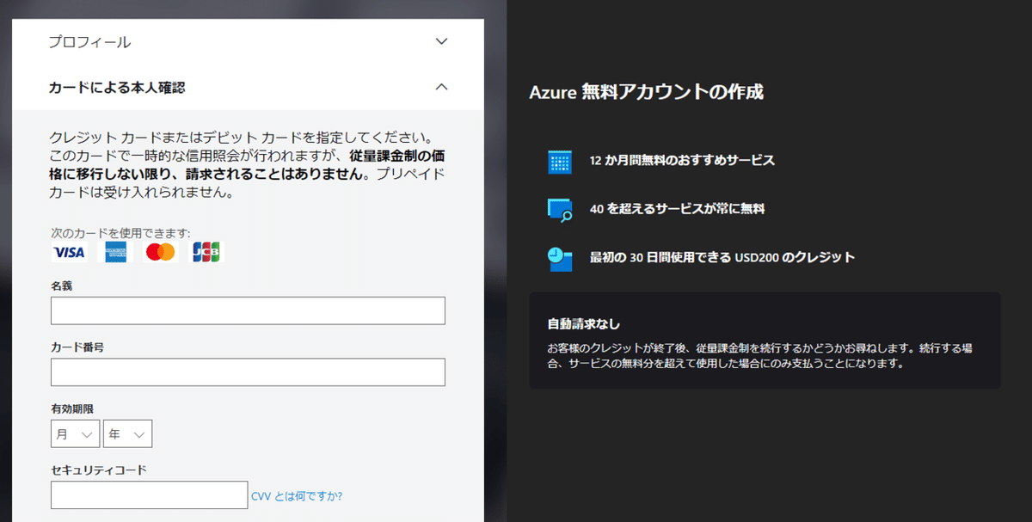Click the カードによる本人確認 header
This screenshot has width=1032, height=522.
[x=248, y=87]
